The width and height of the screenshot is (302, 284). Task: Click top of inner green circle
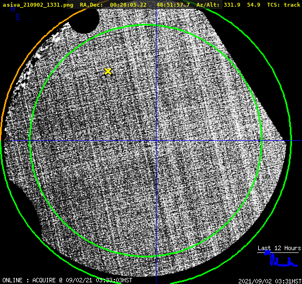tap(146, 25)
